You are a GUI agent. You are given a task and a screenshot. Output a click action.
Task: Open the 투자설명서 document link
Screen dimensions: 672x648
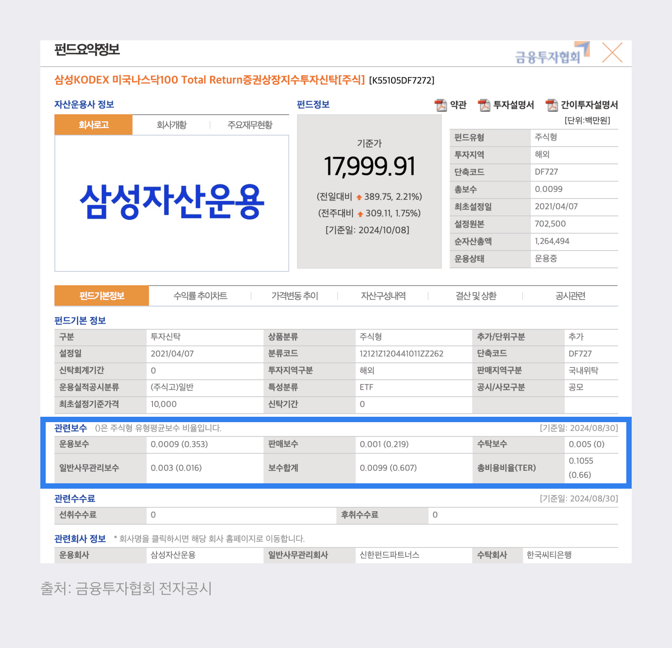click(x=513, y=105)
